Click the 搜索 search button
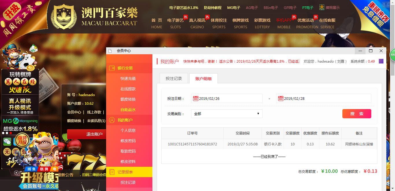The image size is (395, 191). [x=357, y=114]
